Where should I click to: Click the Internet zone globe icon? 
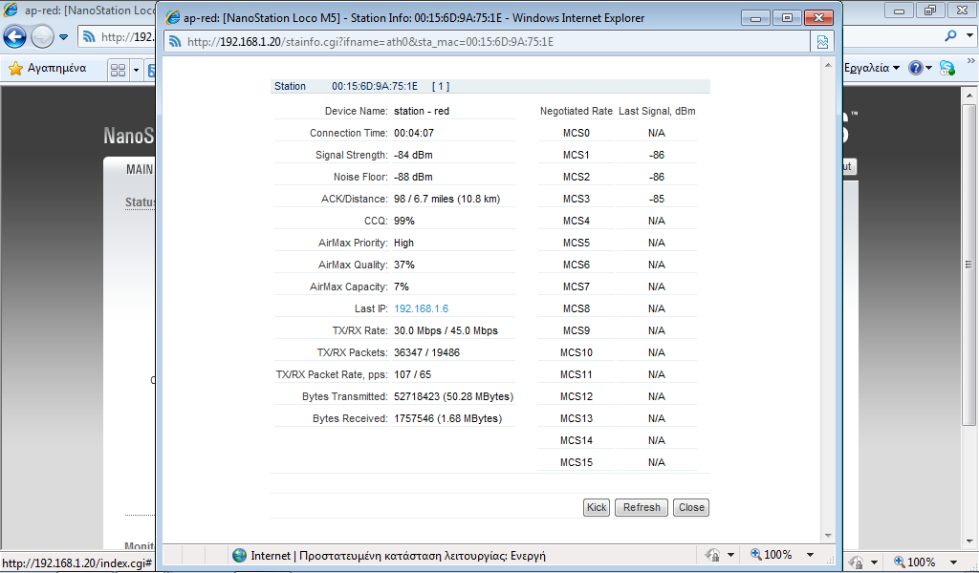[239, 555]
